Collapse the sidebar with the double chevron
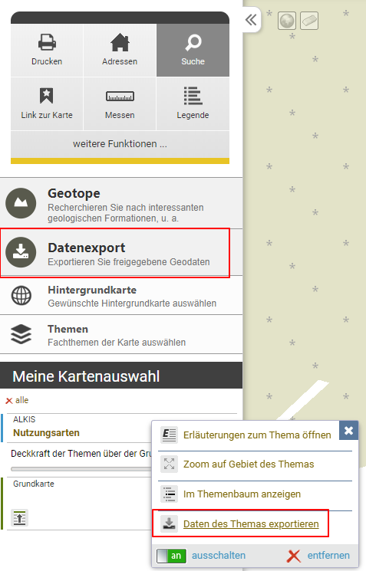Screen dimensions: 366x571 [251, 20]
